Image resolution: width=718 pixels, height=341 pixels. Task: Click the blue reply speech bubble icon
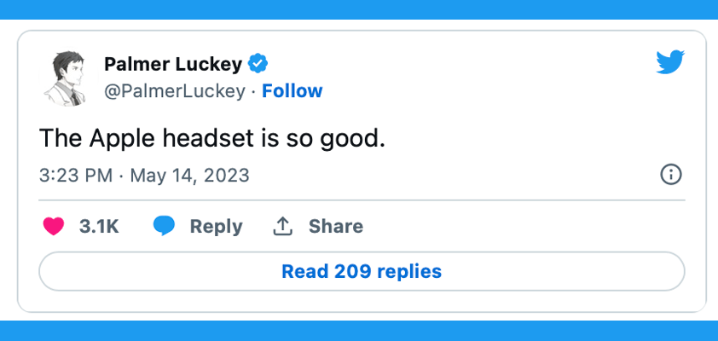[x=164, y=226]
